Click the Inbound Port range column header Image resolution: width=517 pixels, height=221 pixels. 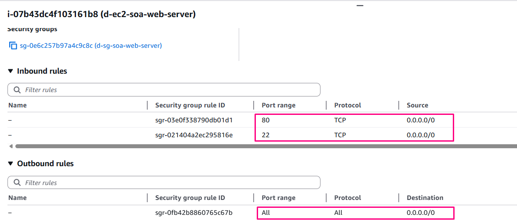278,105
